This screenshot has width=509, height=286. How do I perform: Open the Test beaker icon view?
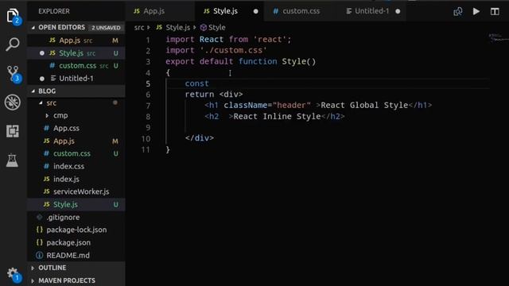point(13,160)
